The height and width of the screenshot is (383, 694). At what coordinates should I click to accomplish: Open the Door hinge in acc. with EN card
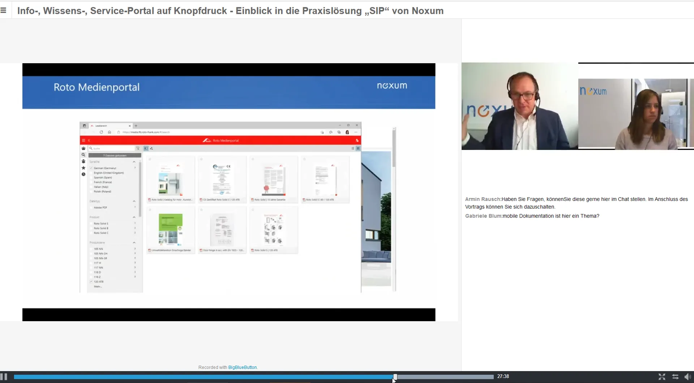tap(222, 230)
